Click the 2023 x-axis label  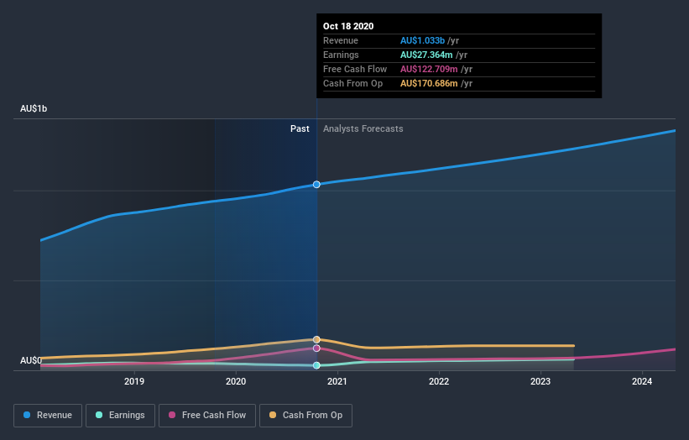(540, 381)
